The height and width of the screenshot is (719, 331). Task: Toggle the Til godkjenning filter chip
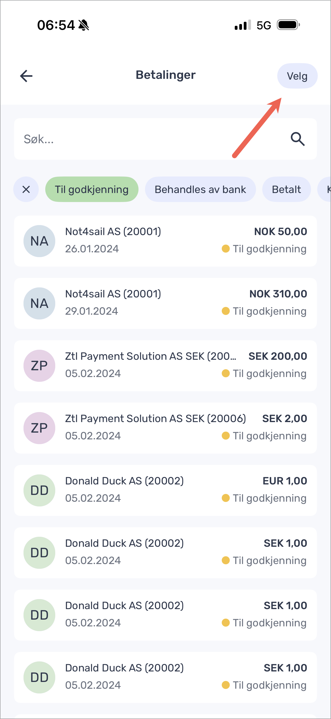(92, 190)
